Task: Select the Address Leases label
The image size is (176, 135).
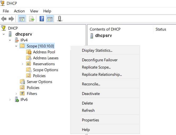Action: 46,58
